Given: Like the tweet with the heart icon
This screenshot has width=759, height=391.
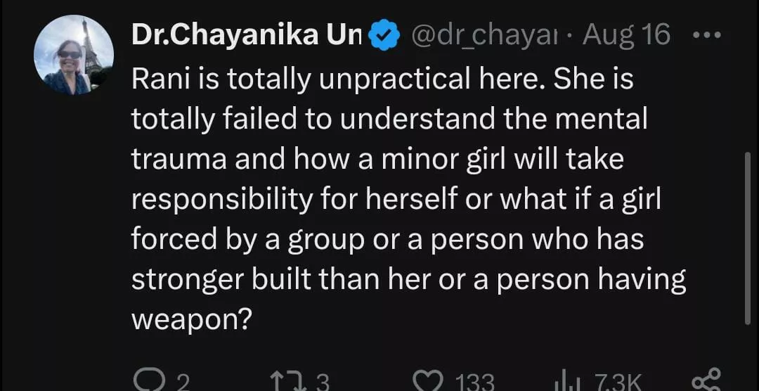Looking at the screenshot, I should pos(424,382).
